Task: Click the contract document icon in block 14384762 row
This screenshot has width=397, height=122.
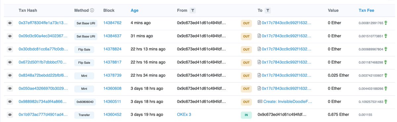Action: pos(259,23)
